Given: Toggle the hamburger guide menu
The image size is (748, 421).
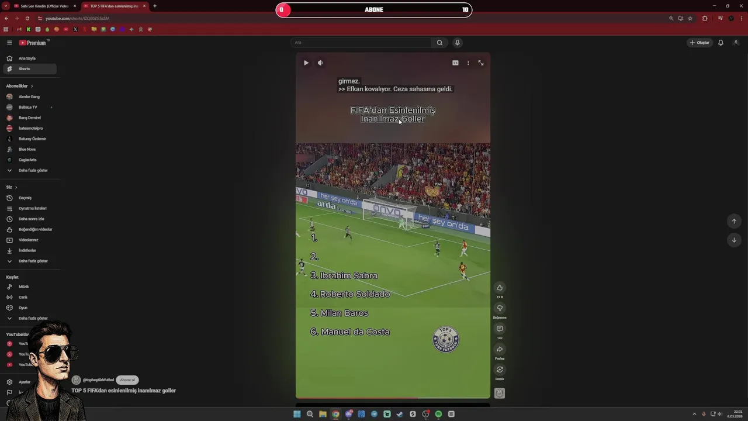Looking at the screenshot, I should [9, 43].
